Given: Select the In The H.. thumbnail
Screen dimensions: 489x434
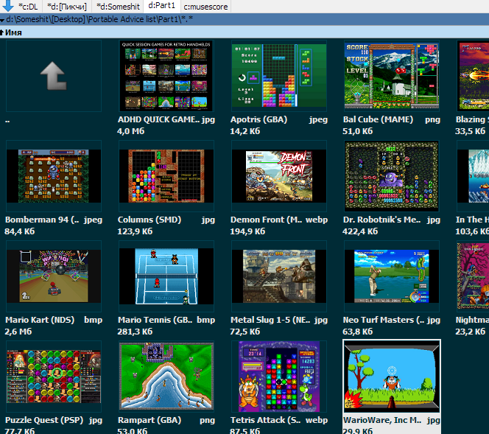Looking at the screenshot, I should (x=473, y=176).
